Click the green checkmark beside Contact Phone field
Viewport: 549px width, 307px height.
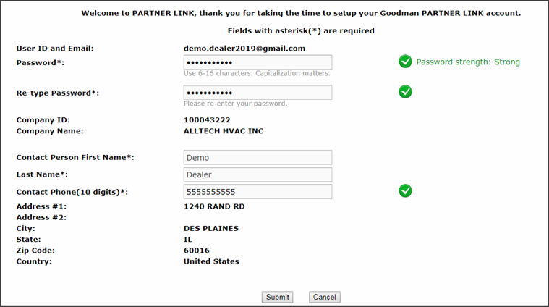[405, 190]
